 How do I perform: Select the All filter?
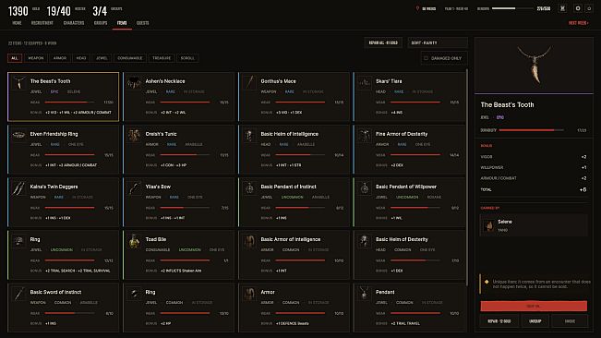coord(15,58)
